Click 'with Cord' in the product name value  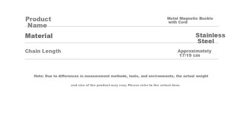pyautogui.click(x=178, y=22)
